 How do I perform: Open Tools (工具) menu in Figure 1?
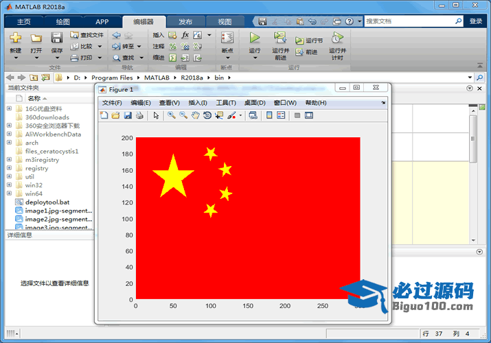tap(226, 103)
